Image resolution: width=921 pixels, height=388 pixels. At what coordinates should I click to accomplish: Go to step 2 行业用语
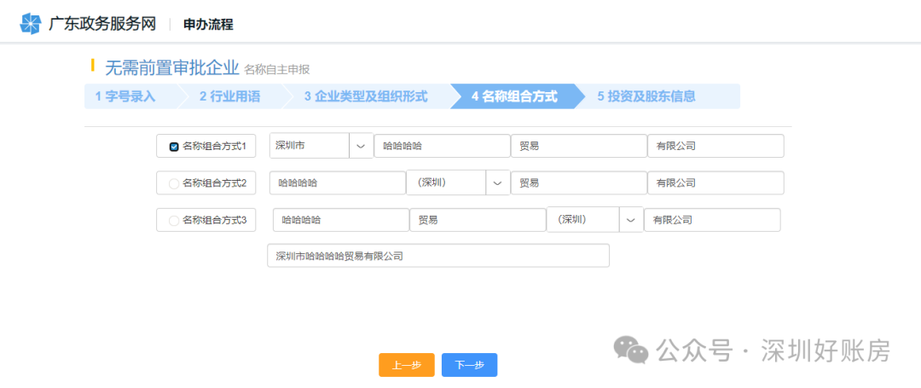(230, 97)
